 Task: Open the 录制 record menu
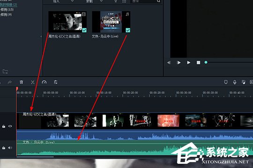click(x=89, y=1)
